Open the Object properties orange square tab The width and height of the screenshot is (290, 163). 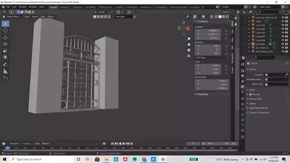click(243, 99)
